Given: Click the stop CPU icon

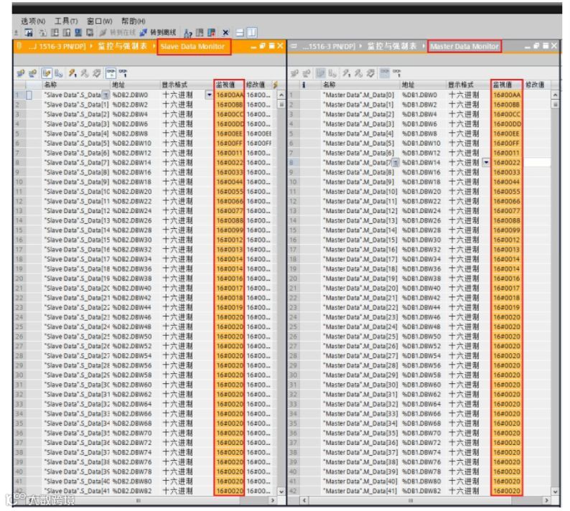Looking at the screenshot, I should (211, 33).
